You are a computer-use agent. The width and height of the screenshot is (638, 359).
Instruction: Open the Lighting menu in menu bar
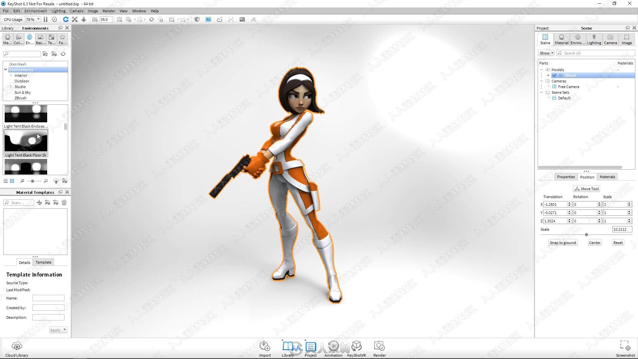[x=58, y=11]
